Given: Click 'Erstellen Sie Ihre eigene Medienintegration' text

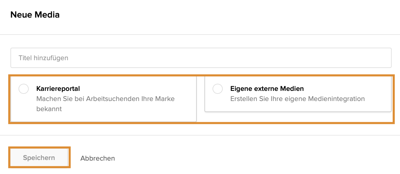Looking at the screenshot, I should [297, 99].
